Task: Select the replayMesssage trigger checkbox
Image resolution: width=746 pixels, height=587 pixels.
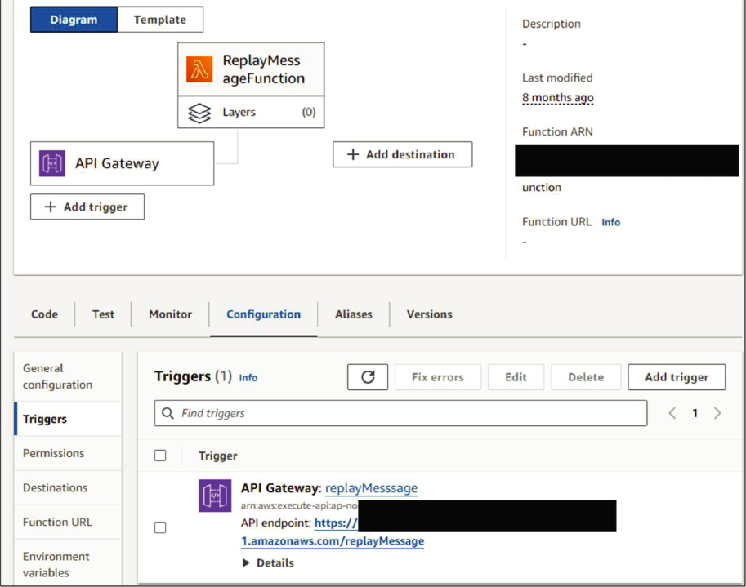Action: 160,527
